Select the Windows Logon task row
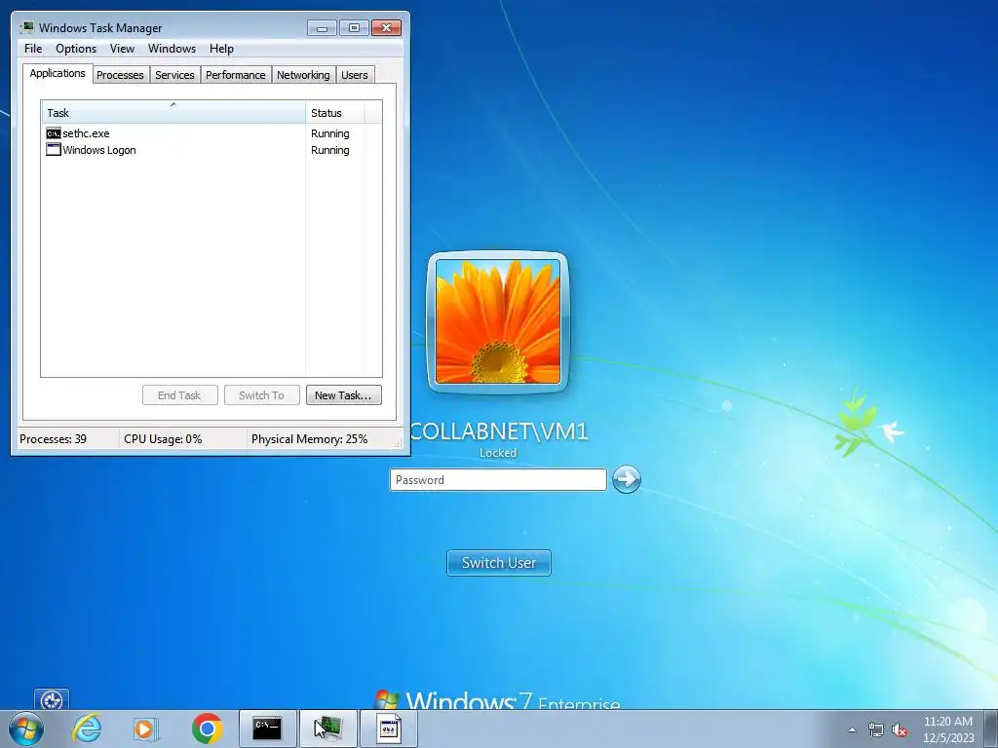The image size is (998, 748). (x=211, y=150)
